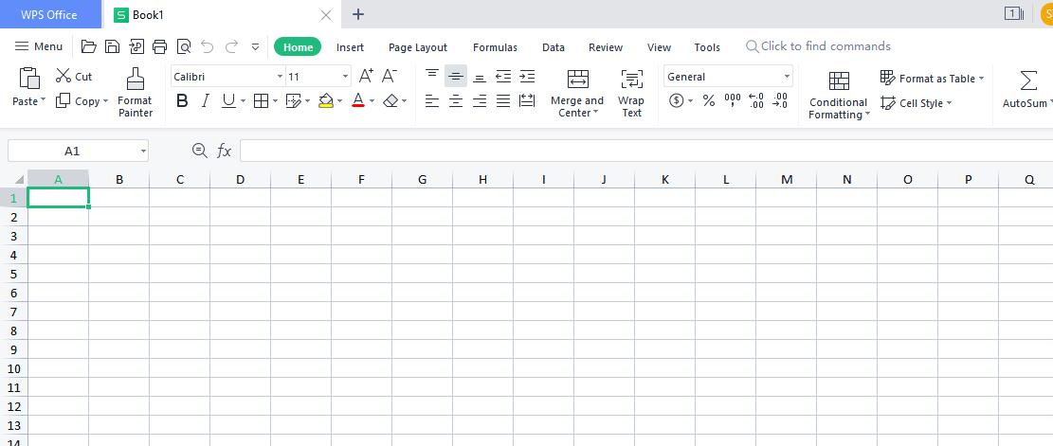1053x446 pixels.
Task: Switch to the Page Layout tab
Action: 418,47
